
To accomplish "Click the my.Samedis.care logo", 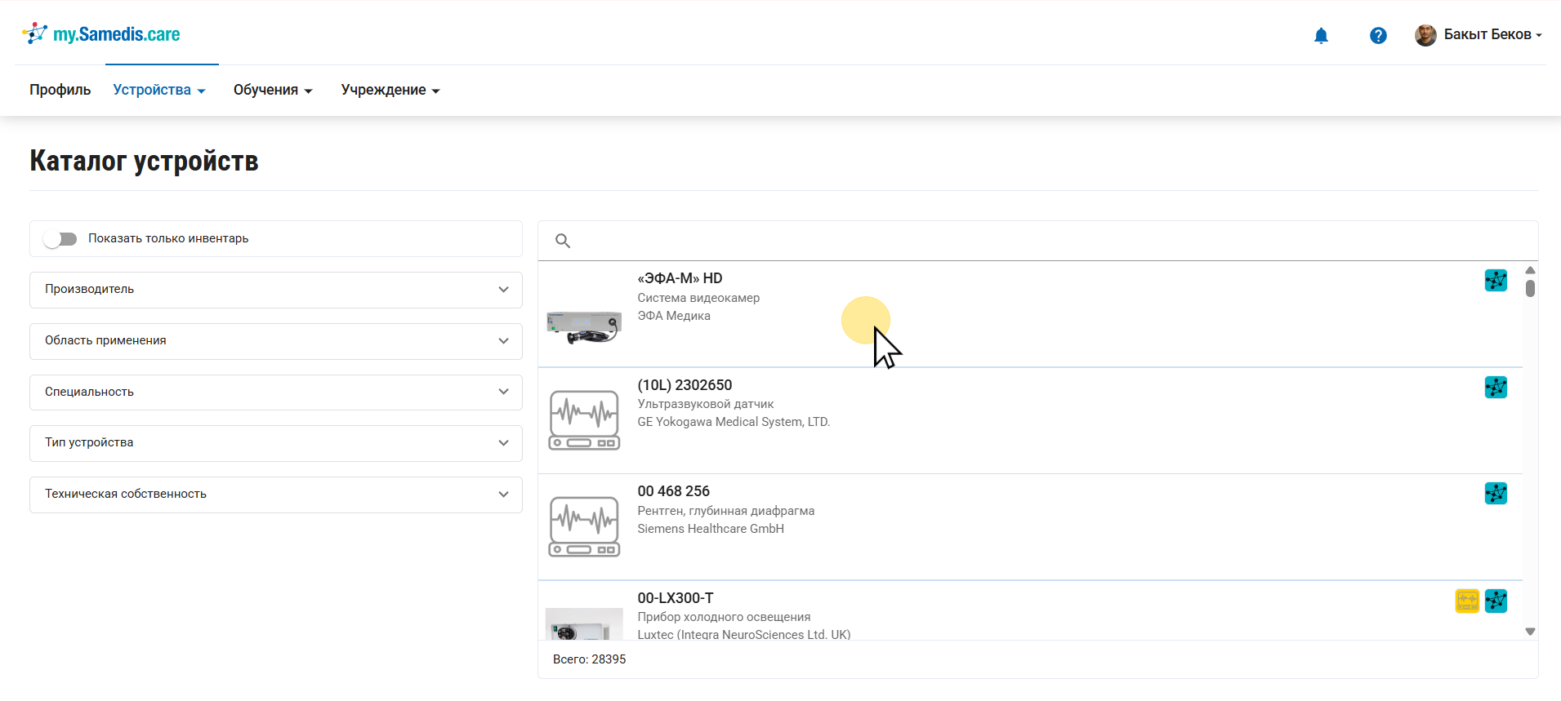I will point(101,34).
